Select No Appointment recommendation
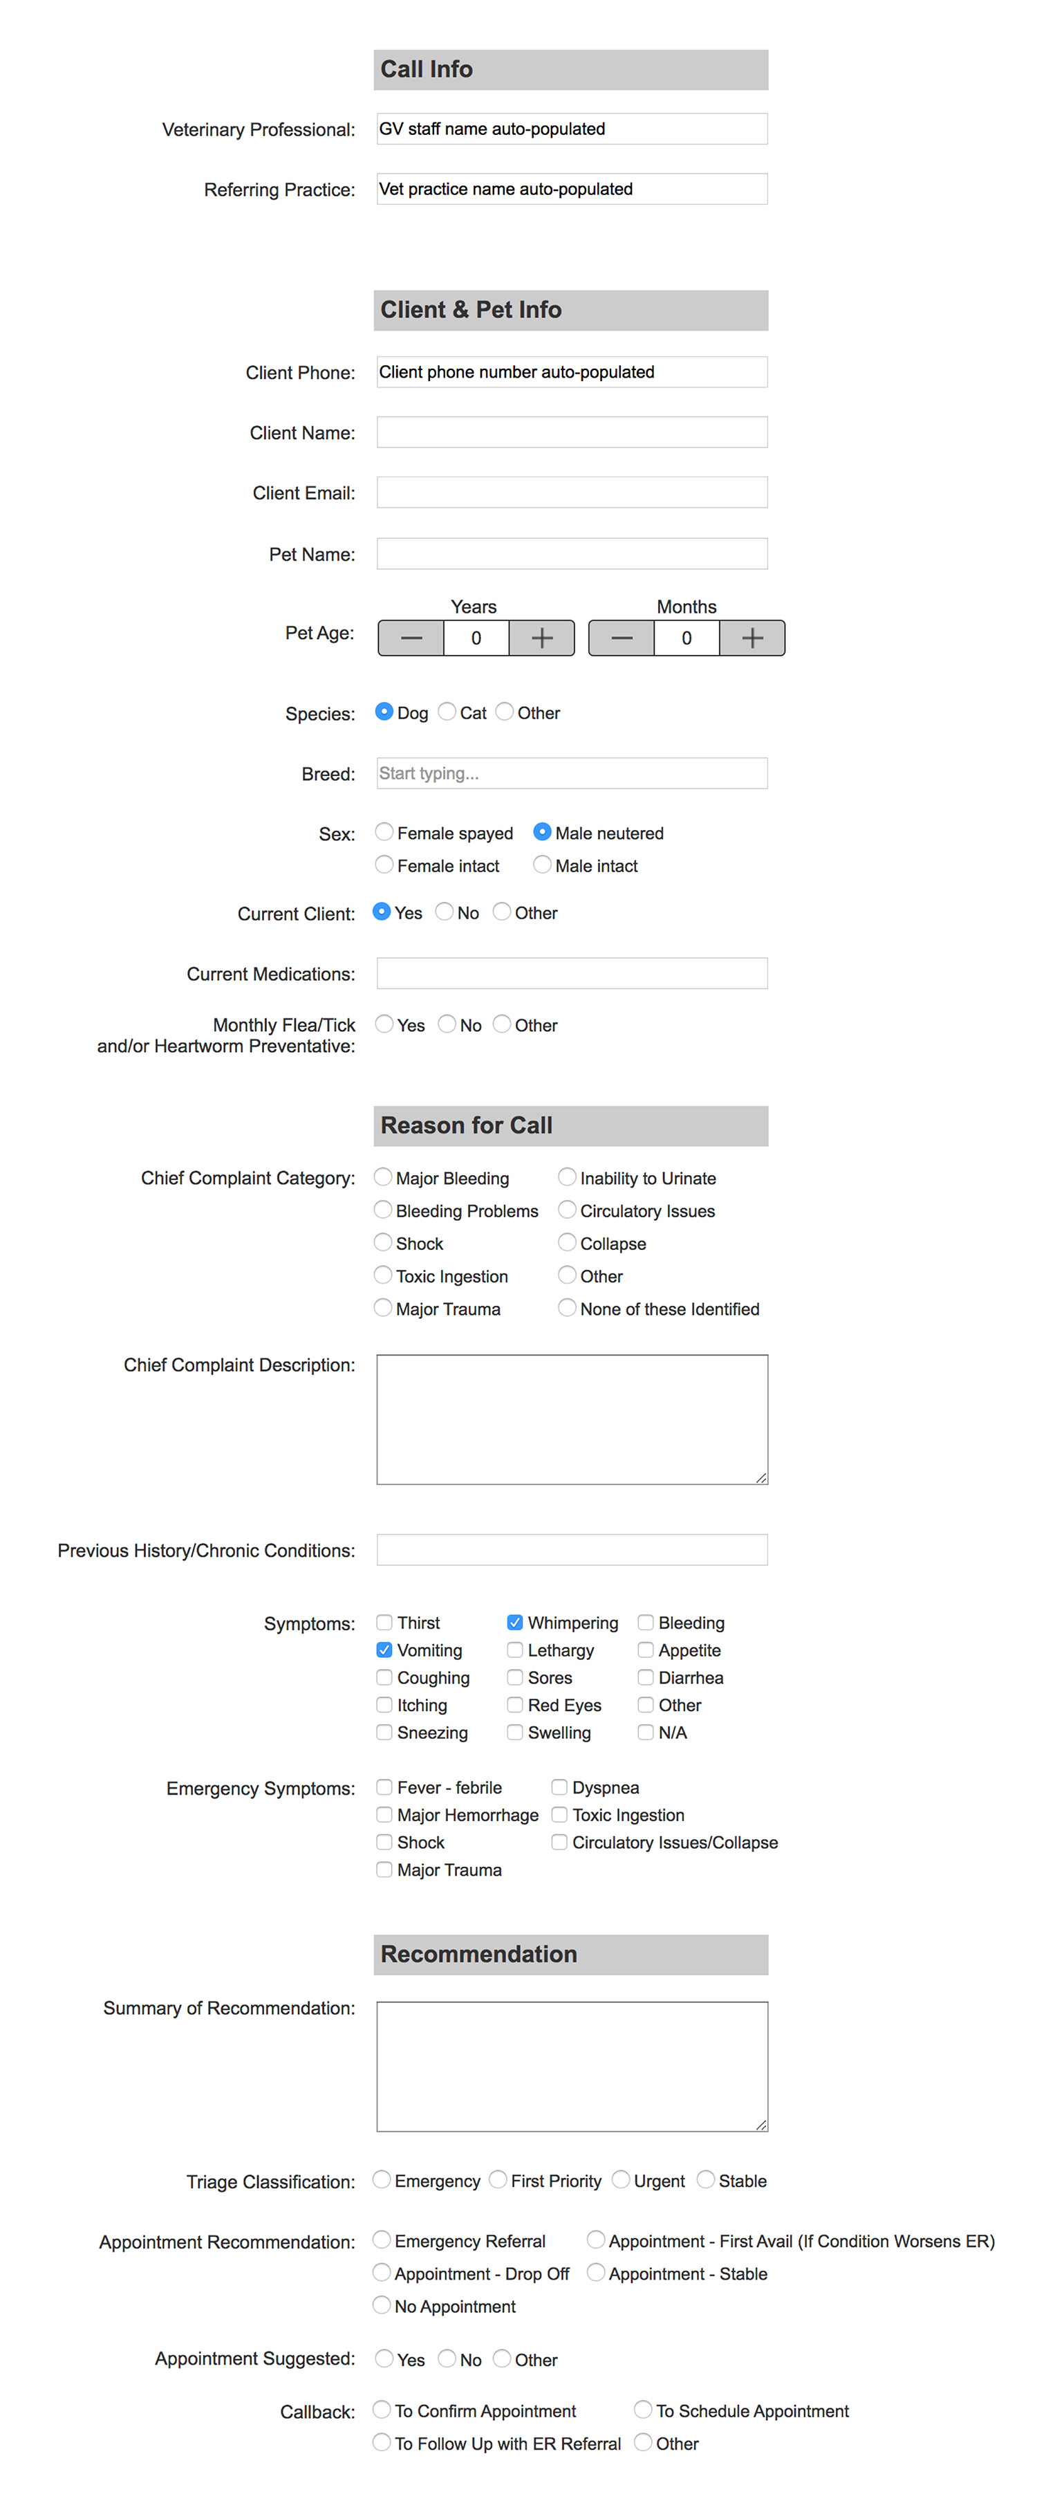The height and width of the screenshot is (2501, 1037). click(x=382, y=2305)
